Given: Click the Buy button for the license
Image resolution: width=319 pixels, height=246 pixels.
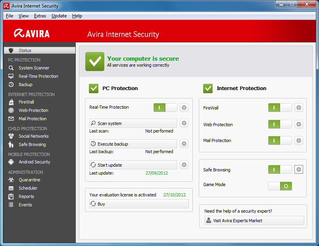Looking at the screenshot, I should pos(138,204).
